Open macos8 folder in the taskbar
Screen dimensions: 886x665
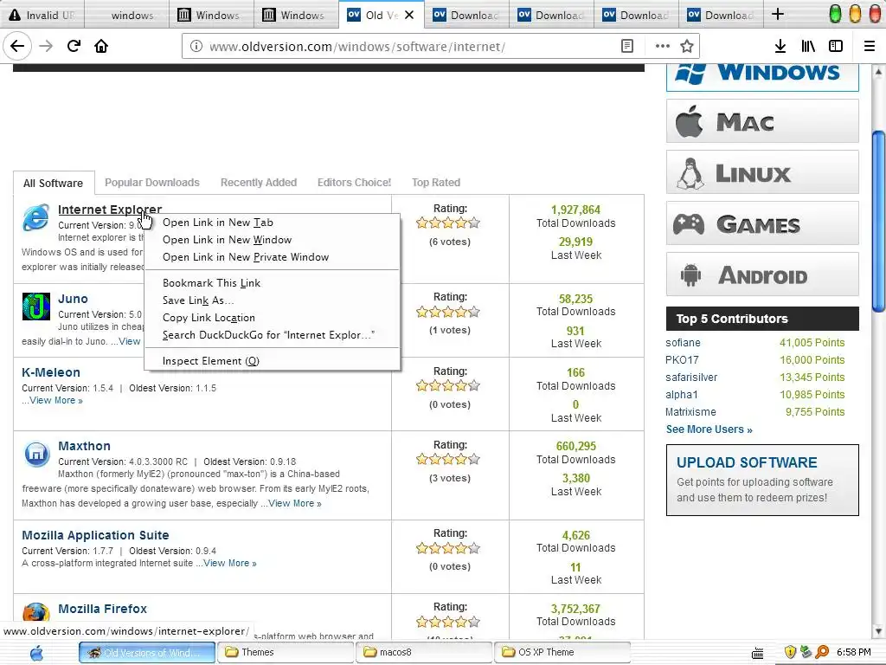tap(424, 652)
